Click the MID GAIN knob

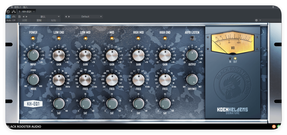(x=112, y=55)
